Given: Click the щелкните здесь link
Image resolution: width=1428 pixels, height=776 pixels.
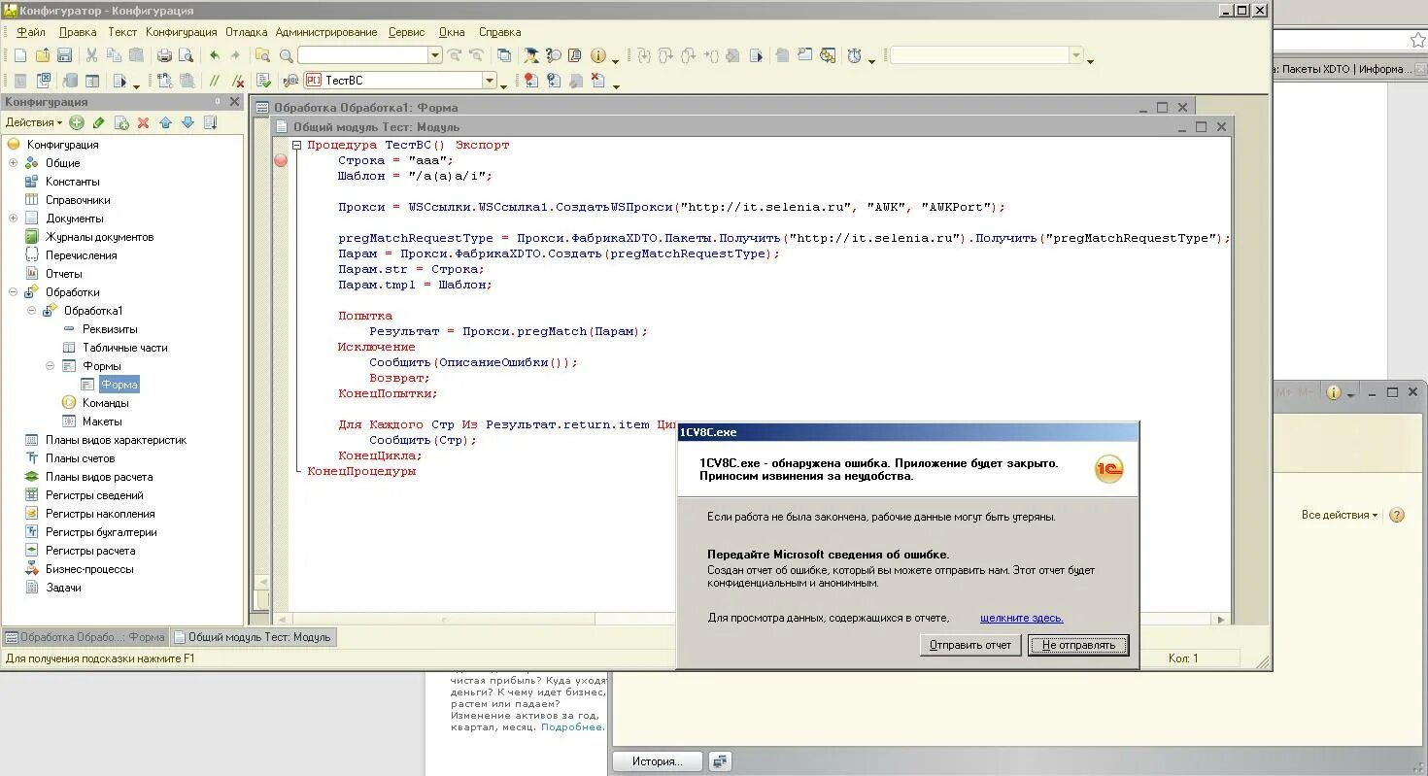Looking at the screenshot, I should click(1022, 618).
